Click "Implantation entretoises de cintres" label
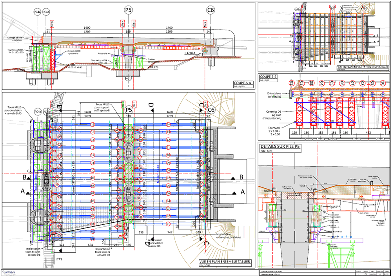 pyautogui.click(x=229, y=235)
